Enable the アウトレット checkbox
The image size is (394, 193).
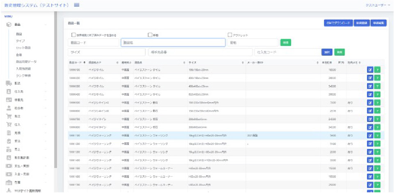(x=230, y=35)
